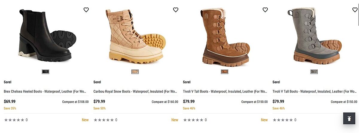
Task: Select beige color swatch for Caribou Royal boots
Action: pos(135,72)
